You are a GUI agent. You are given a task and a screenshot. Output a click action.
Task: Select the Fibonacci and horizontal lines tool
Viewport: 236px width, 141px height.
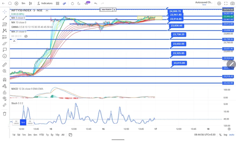coord(5,24)
